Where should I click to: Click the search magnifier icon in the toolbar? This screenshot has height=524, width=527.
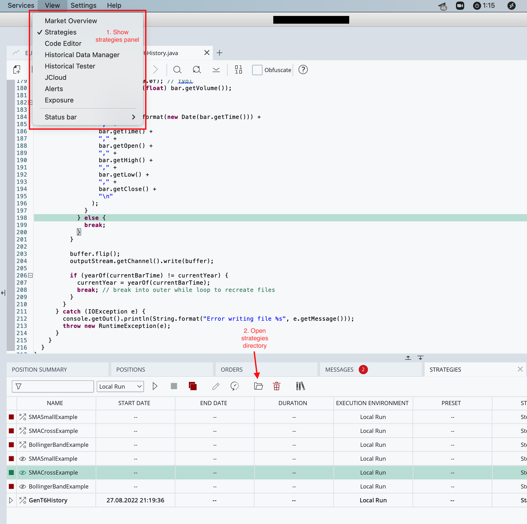[177, 70]
